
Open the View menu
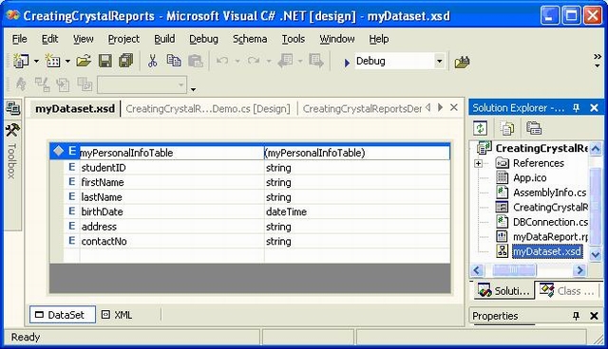83,39
